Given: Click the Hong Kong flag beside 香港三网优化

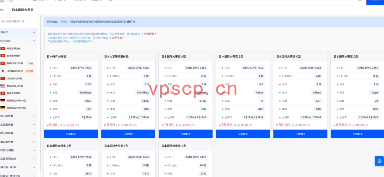Looking at the screenshot, I should coord(3,48).
